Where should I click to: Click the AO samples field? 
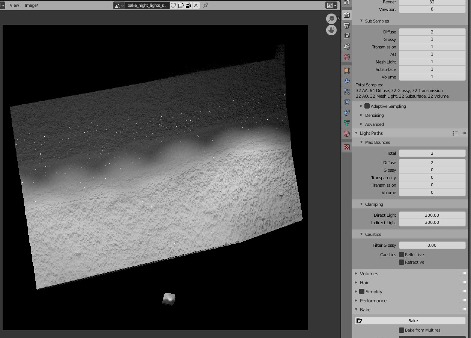tap(432, 54)
